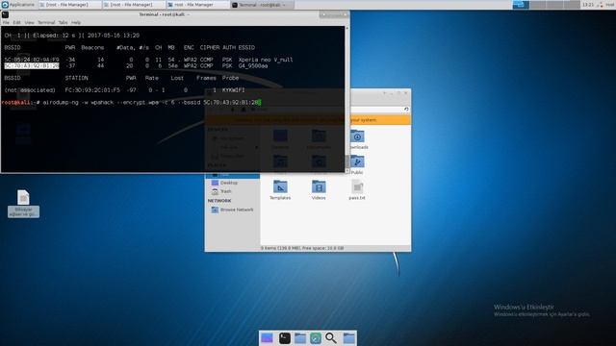Click the File Manager status bar text

[302, 248]
